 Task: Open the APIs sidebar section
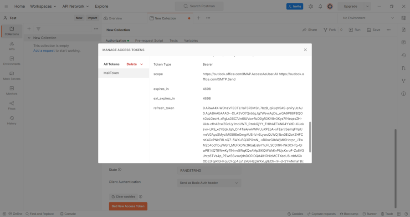(12, 46)
